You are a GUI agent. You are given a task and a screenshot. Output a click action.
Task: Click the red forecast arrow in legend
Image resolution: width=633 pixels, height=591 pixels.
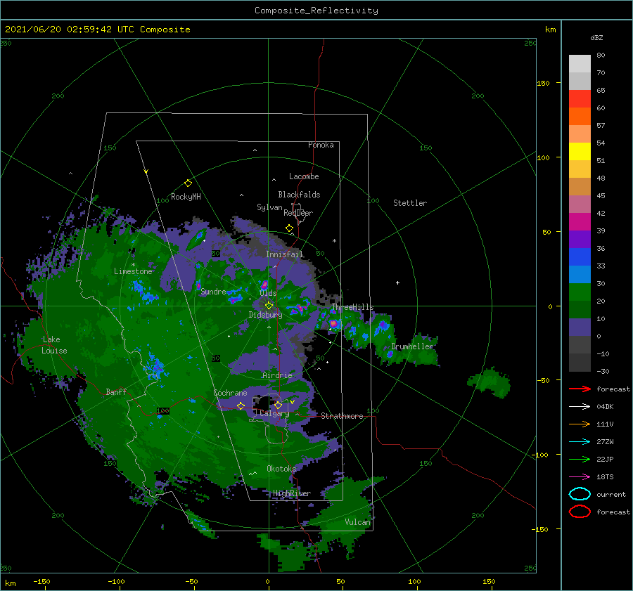click(x=580, y=389)
